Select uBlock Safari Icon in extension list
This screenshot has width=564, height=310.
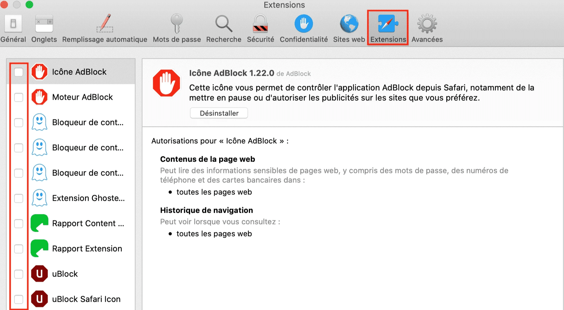(86, 299)
